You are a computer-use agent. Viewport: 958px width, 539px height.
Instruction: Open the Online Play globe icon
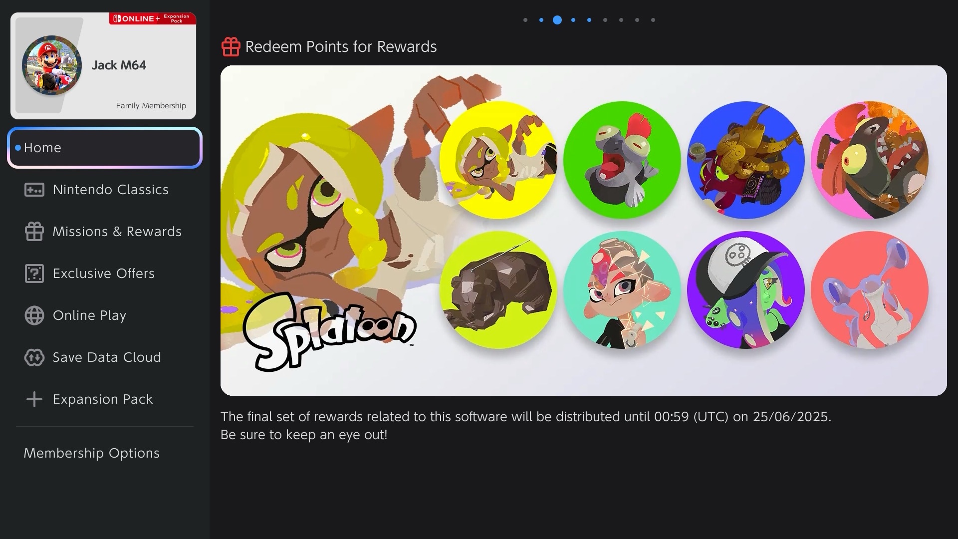[34, 315]
